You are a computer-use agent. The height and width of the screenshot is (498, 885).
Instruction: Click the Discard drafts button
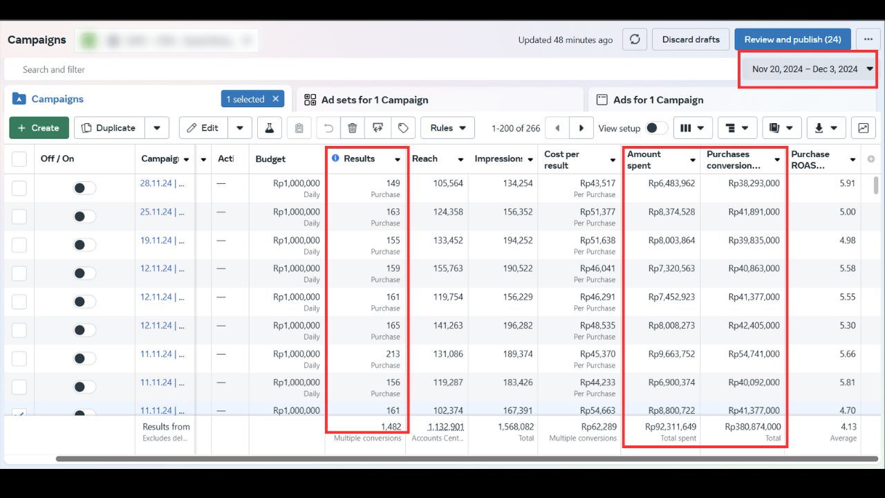690,39
